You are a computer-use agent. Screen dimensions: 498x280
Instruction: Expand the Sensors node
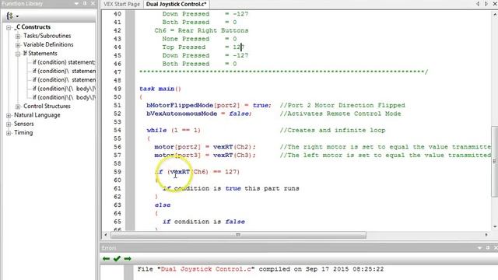click(x=9, y=124)
